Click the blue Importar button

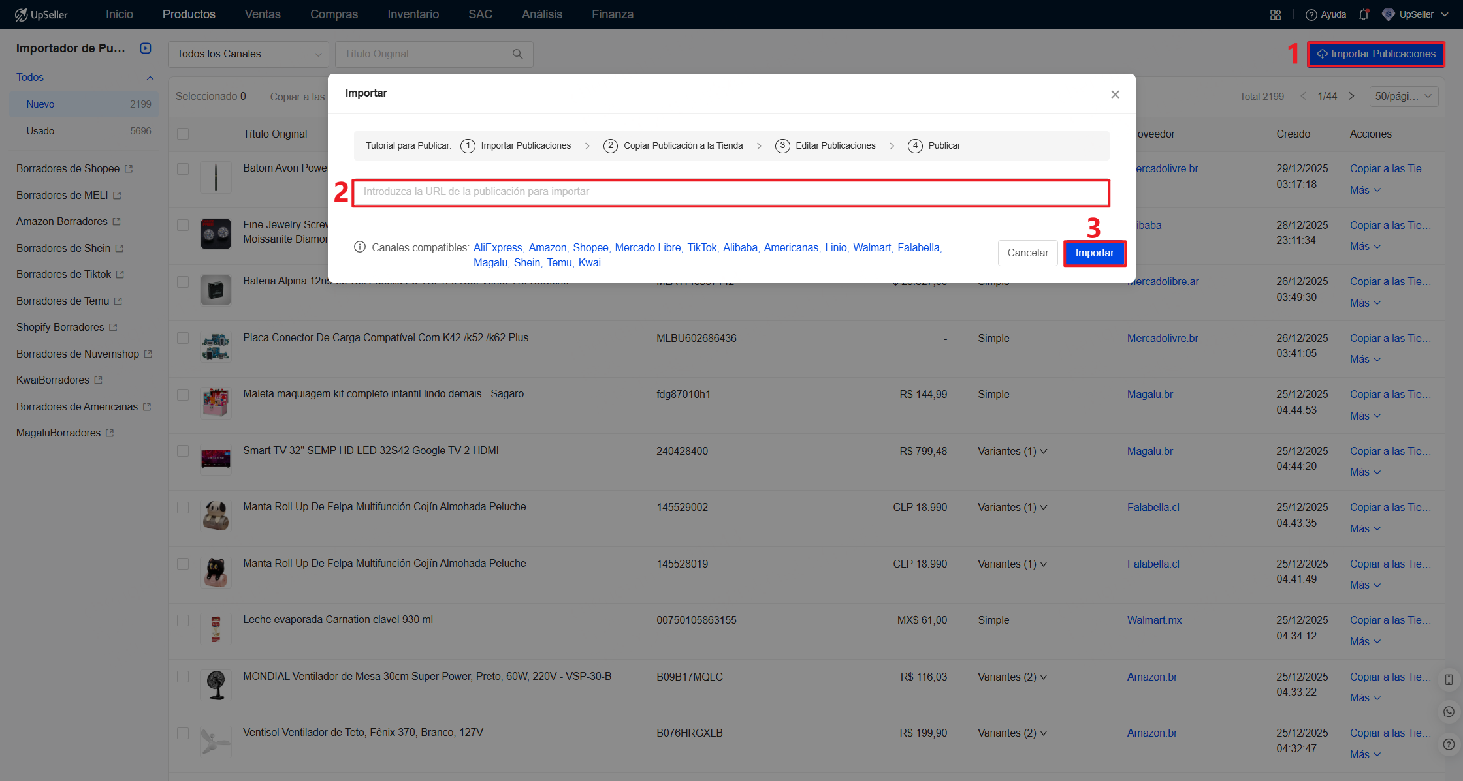tap(1094, 253)
